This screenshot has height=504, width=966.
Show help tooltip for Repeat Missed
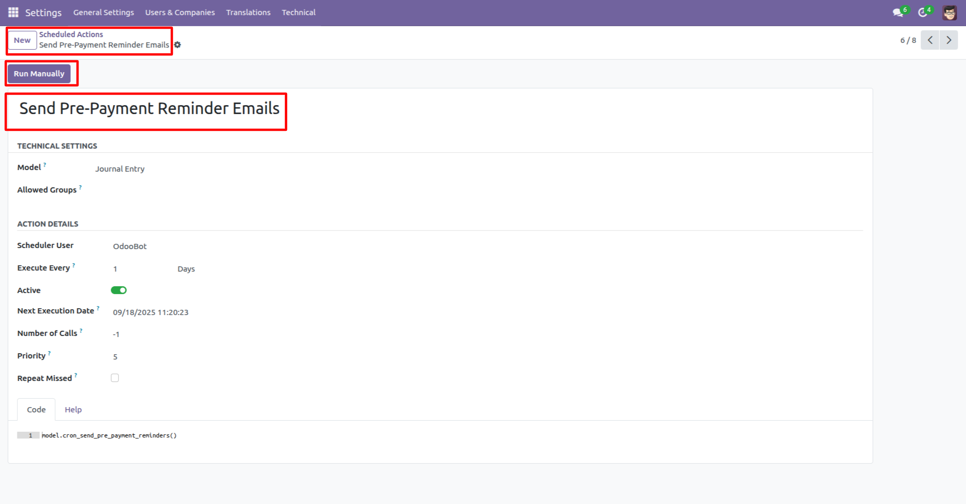coord(75,376)
